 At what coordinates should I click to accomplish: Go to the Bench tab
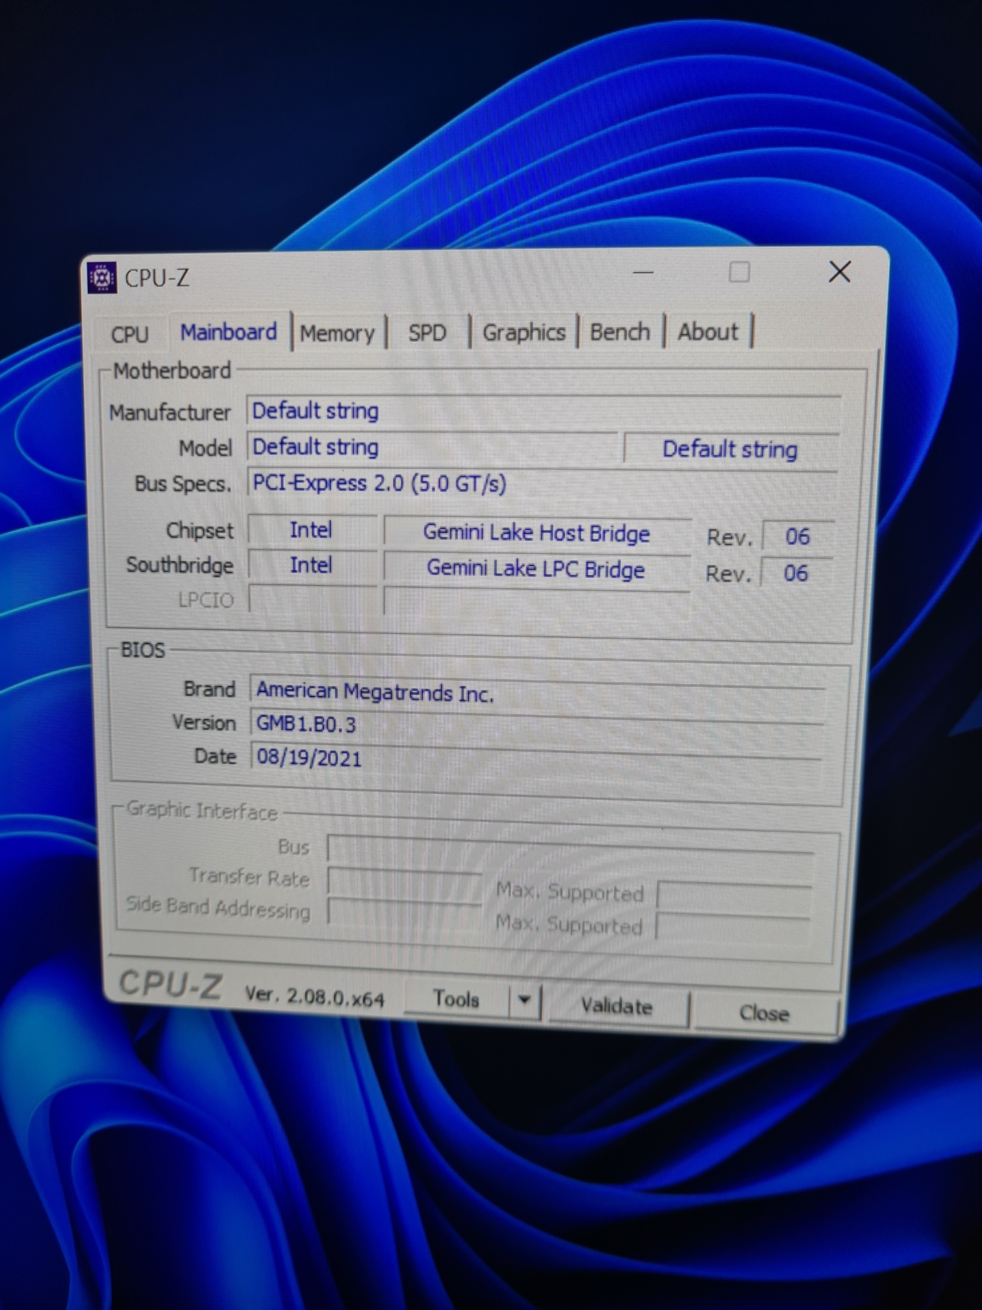(x=620, y=332)
